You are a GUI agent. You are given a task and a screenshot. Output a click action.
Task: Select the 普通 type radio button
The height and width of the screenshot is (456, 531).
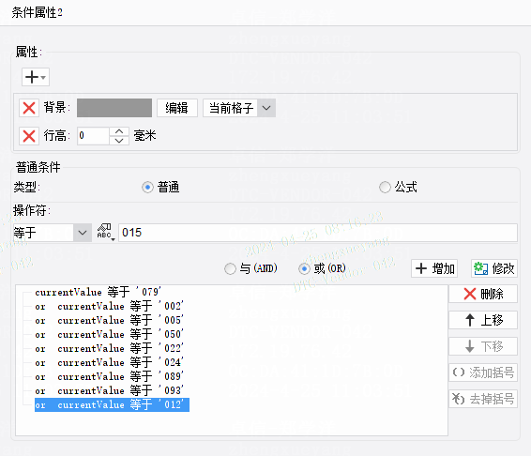click(147, 187)
